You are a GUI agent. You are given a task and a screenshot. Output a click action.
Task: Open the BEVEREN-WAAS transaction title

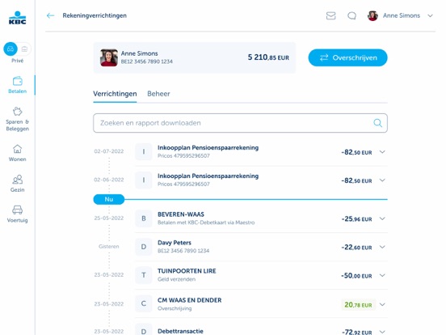click(181, 214)
